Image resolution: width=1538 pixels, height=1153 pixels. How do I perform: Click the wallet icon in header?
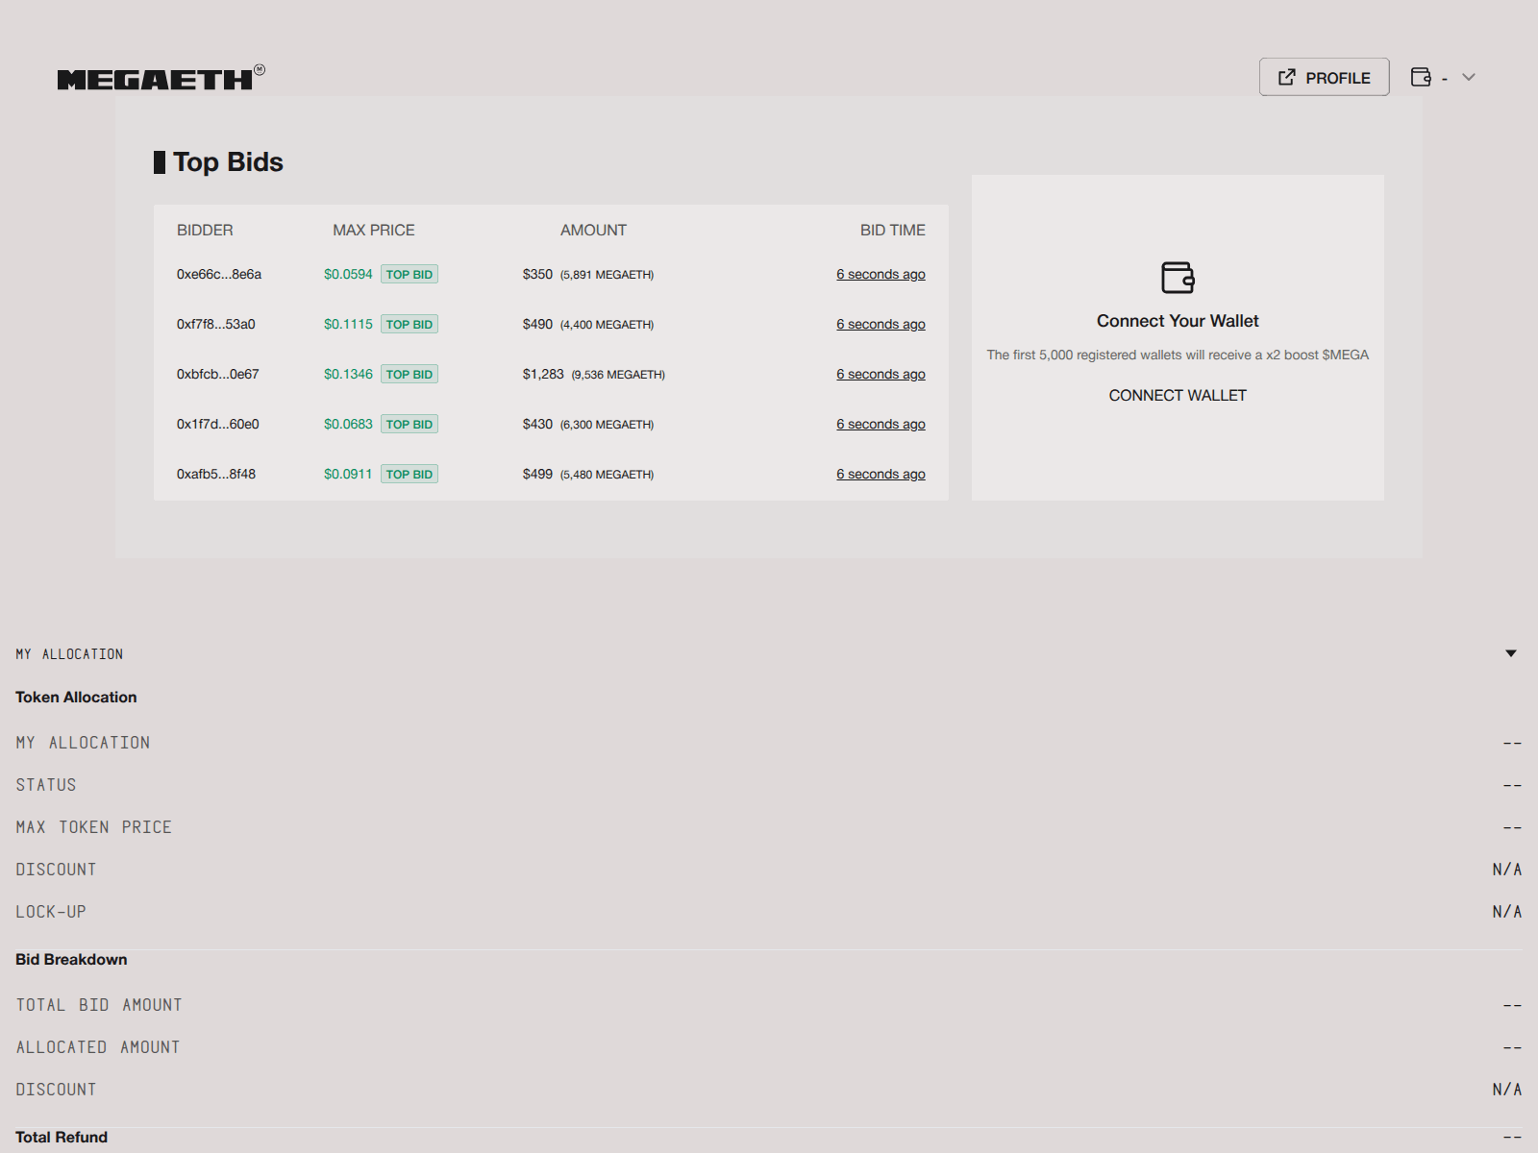tap(1421, 77)
